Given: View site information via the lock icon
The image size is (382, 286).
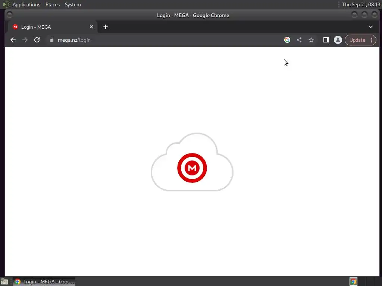Looking at the screenshot, I should tap(51, 40).
